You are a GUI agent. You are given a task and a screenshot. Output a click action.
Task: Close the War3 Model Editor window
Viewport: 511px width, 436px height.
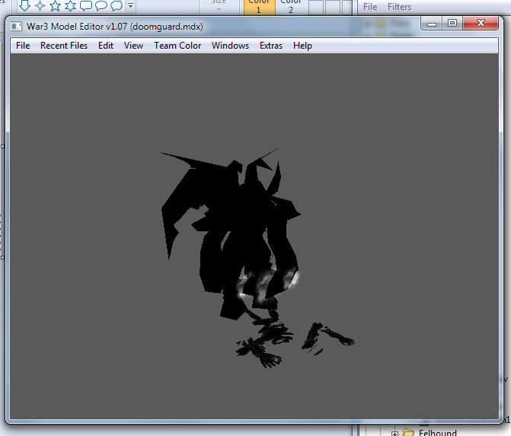[481, 24]
